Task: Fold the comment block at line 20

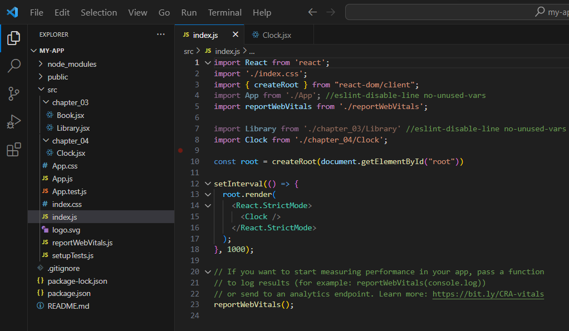Action: 208,271
